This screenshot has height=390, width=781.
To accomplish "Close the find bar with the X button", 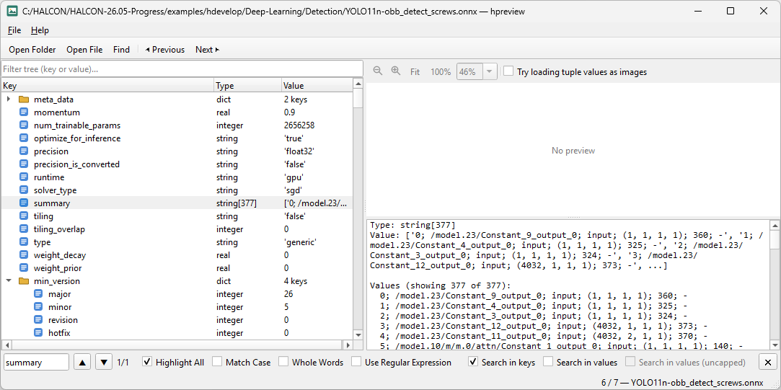I will 767,362.
